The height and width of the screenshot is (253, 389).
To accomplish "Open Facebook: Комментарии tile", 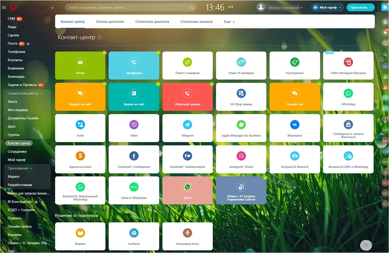I will [187, 159].
